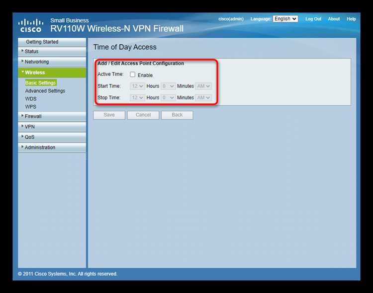Viewport: 373px width, 293px height.
Task: Expand the Status menu section
Action: click(x=52, y=51)
